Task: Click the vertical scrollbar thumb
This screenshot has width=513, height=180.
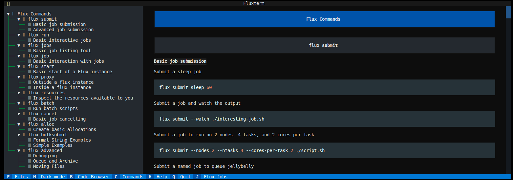Action: 508,12
